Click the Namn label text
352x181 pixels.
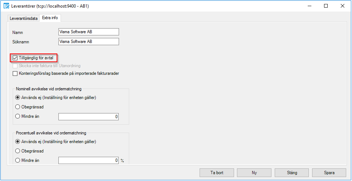point(18,33)
